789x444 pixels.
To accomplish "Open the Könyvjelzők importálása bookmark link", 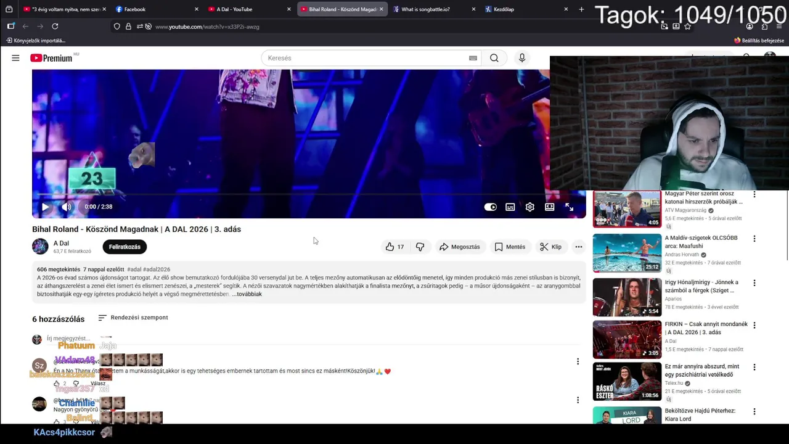I will (36, 41).
